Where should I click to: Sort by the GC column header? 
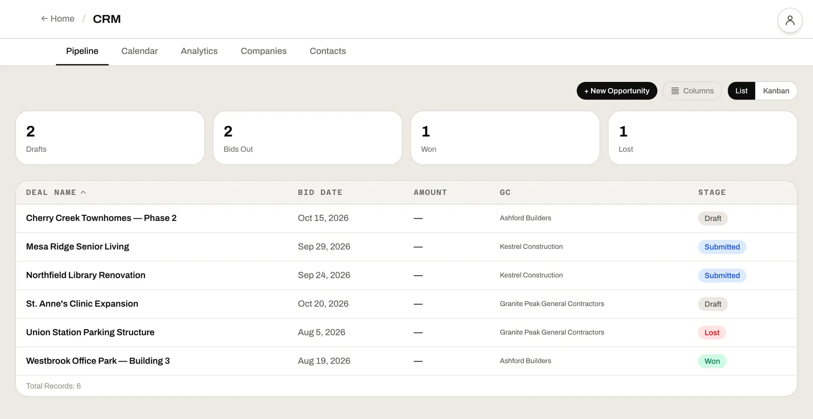[505, 192]
